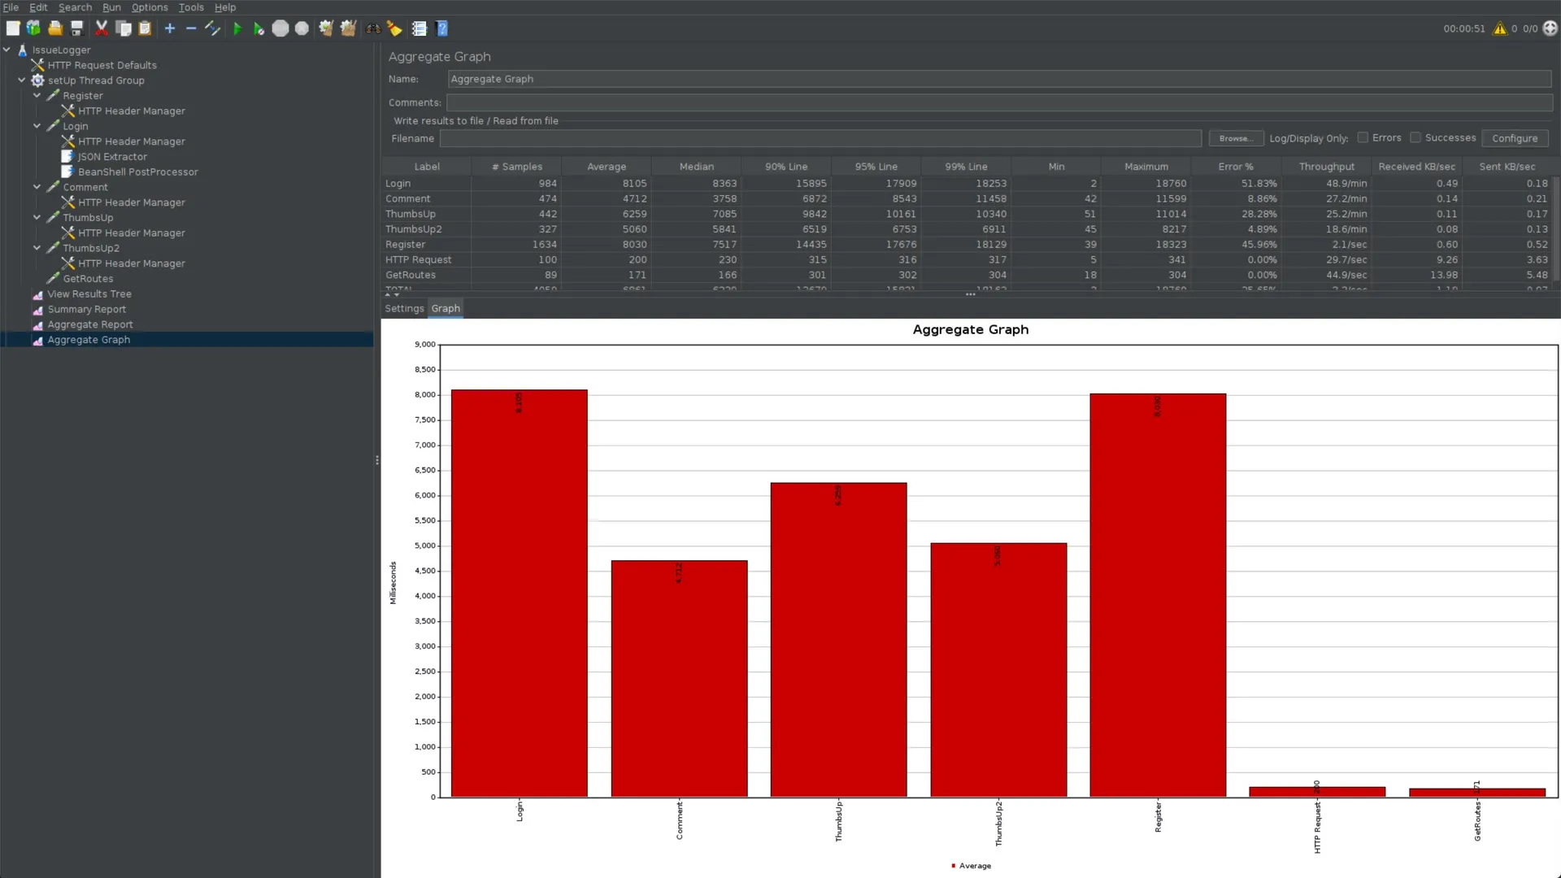Click the Clear all broom icon

pos(348,28)
